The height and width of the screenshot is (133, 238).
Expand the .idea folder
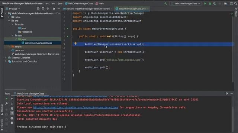9,17
